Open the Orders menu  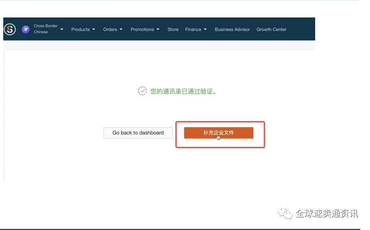pos(110,29)
